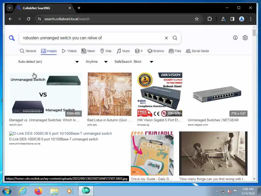Click www.netgear.com source text
The height and width of the screenshot is (196, 261).
[198, 125]
